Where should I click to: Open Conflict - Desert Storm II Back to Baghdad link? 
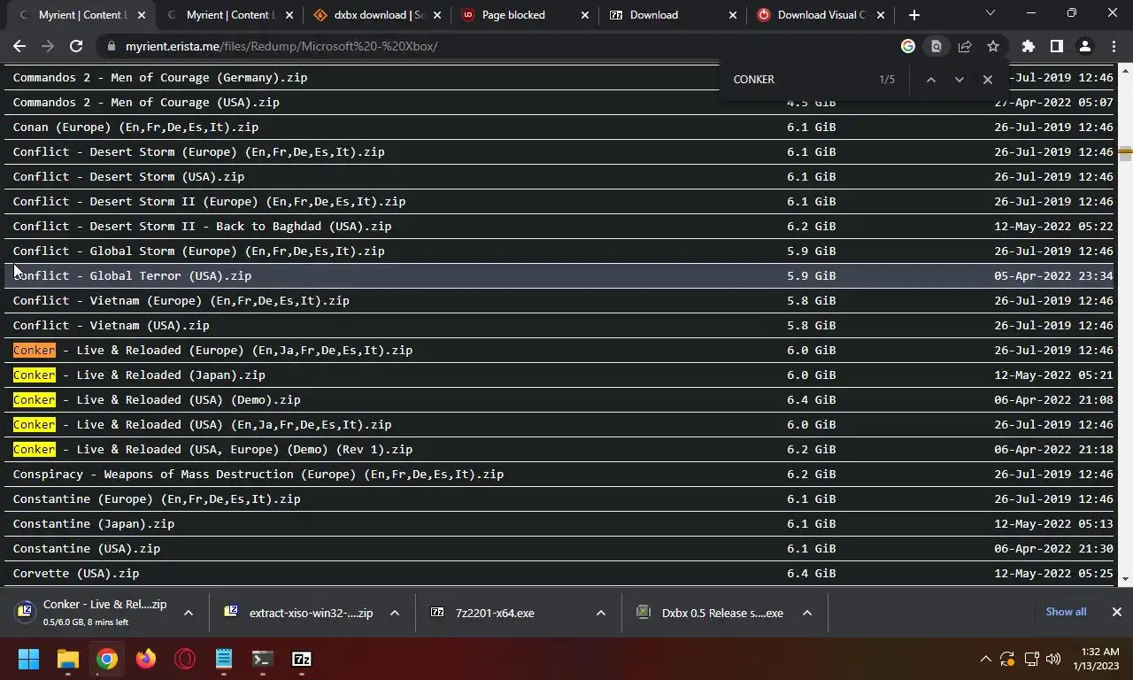pyautogui.click(x=202, y=226)
